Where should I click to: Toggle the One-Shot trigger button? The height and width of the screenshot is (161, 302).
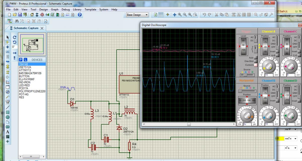(x=256, y=61)
